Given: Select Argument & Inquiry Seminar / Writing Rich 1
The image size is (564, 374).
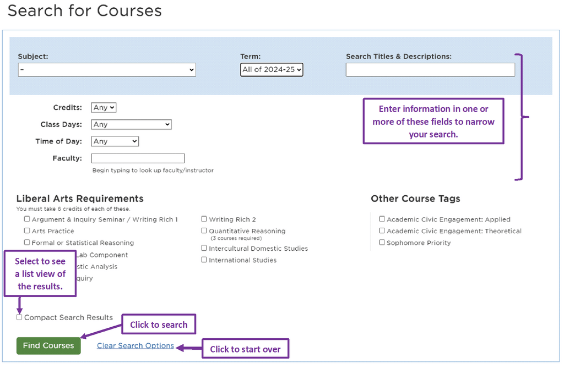Looking at the screenshot, I should [26, 219].
